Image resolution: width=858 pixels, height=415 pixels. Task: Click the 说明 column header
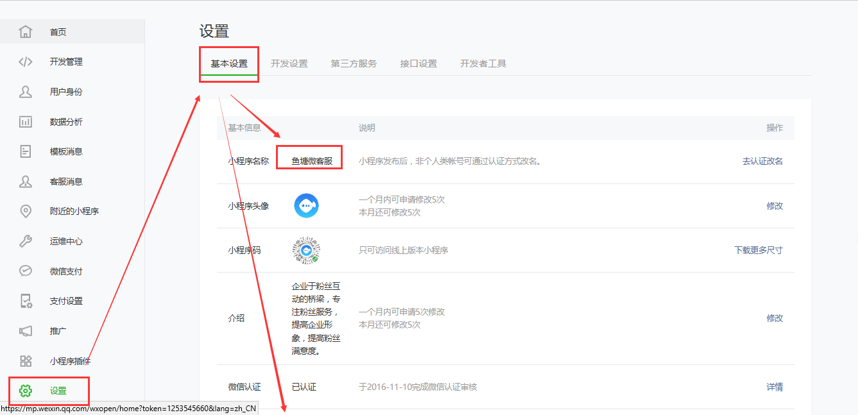(367, 128)
